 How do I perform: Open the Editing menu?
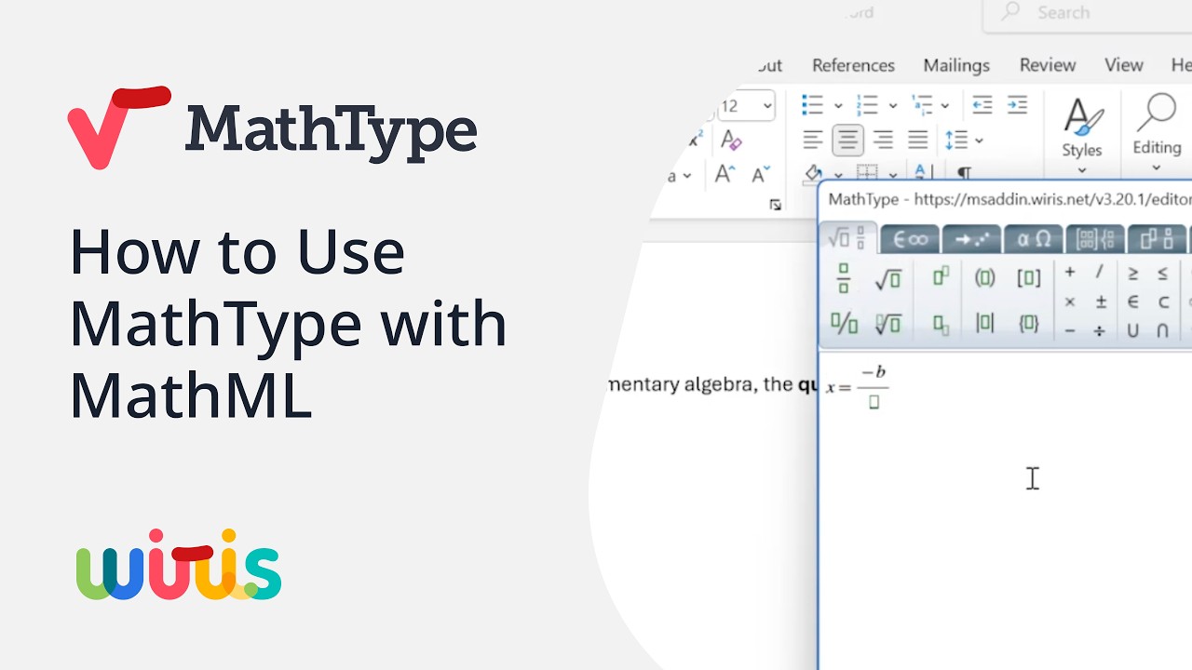pos(1157,132)
